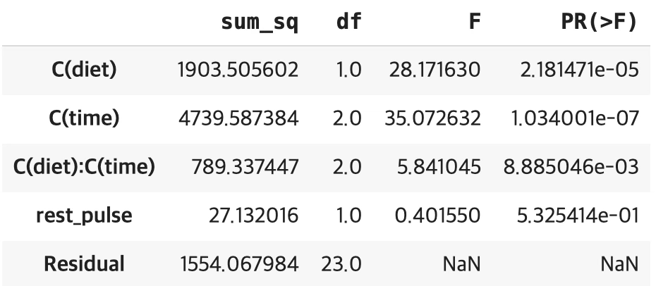Select the Residual row label
Viewport: 656px width, 286px height.
coord(84,264)
